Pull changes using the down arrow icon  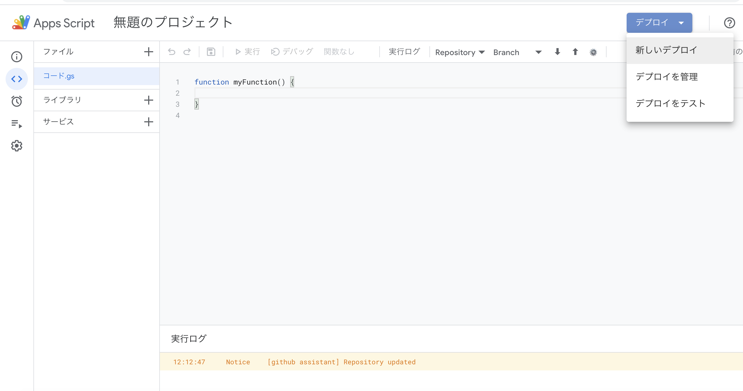557,52
